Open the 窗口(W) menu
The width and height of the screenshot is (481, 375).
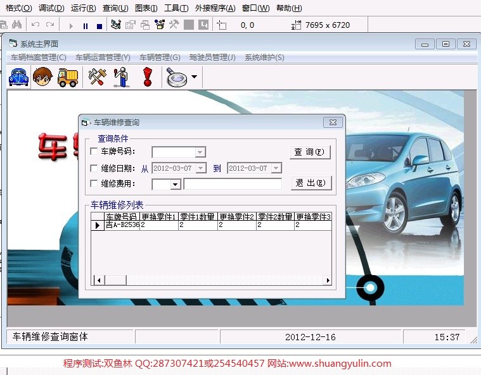256,8
